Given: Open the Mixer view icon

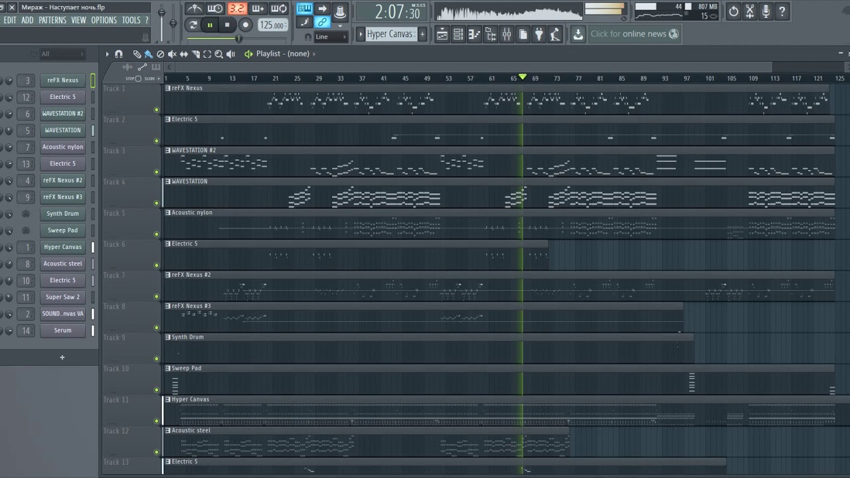Looking at the screenshot, I should coord(507,34).
